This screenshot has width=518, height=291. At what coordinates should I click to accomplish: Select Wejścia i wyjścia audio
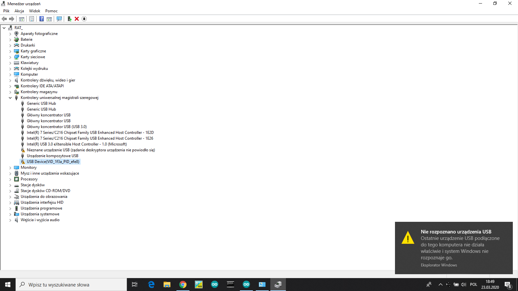click(x=40, y=220)
